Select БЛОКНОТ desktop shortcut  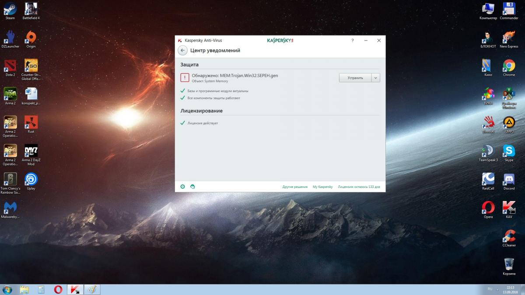[488, 39]
